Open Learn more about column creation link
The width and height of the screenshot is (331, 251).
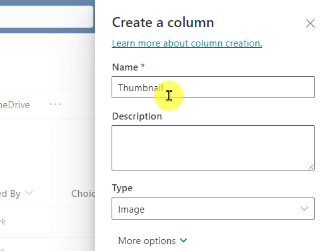pos(187,43)
